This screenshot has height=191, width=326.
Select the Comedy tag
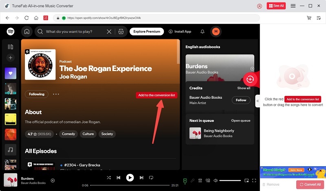[68, 134]
